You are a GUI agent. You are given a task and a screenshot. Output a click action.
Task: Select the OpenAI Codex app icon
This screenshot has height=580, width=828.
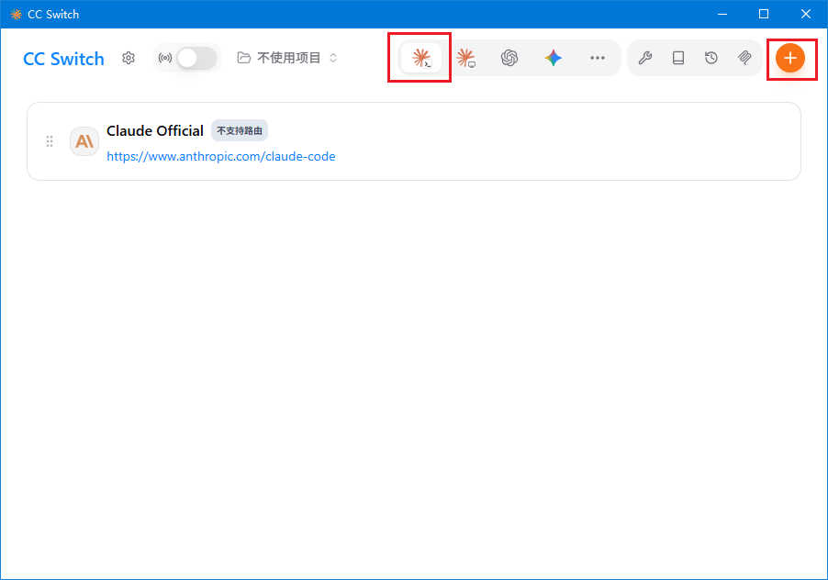[x=509, y=58]
